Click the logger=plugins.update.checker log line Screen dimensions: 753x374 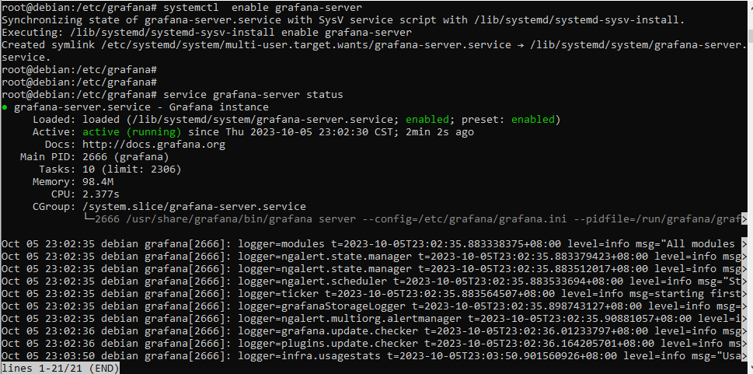click(x=375, y=344)
